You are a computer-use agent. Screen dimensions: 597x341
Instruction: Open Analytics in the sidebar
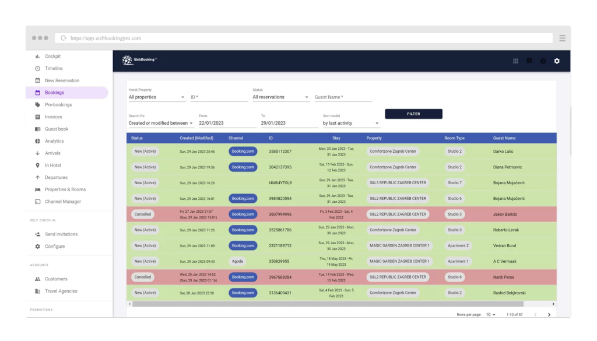tap(54, 141)
